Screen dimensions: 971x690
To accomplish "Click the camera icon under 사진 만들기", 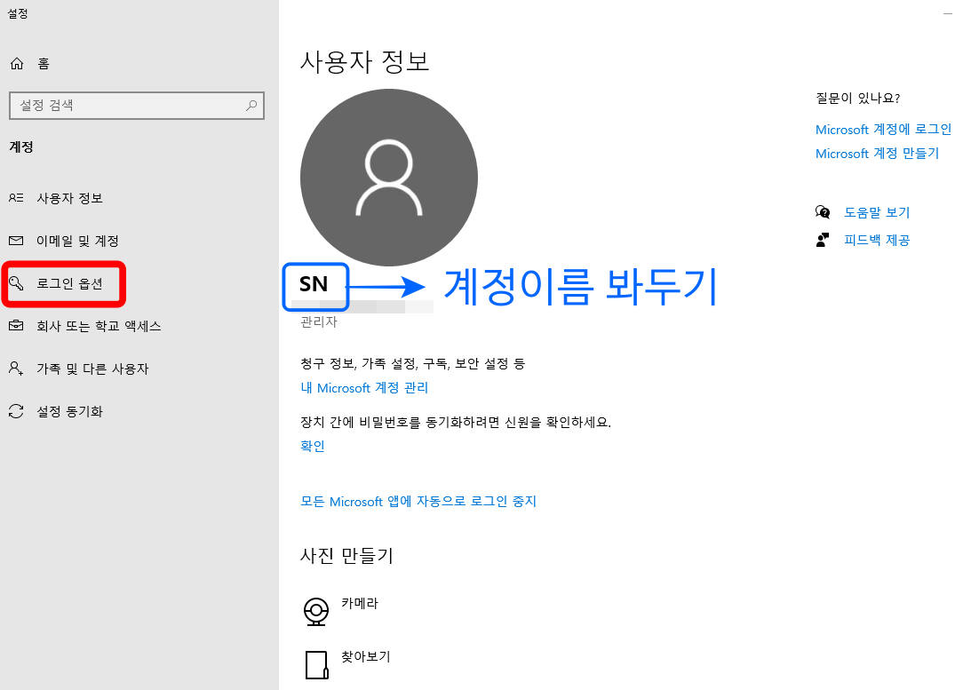I will (x=316, y=611).
